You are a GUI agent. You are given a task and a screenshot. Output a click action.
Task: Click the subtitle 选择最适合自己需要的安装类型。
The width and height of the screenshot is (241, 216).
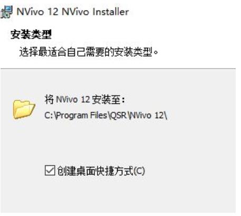coord(89,52)
